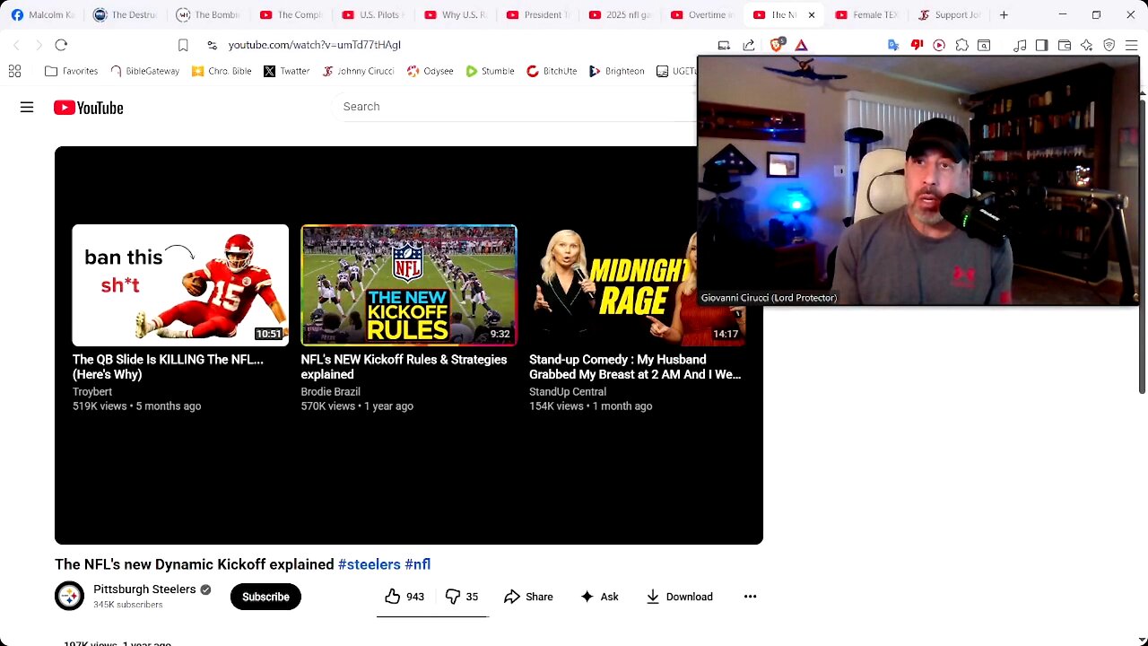Open the apps grid icon on bookmarks bar
The height and width of the screenshot is (646, 1148).
[x=14, y=71]
